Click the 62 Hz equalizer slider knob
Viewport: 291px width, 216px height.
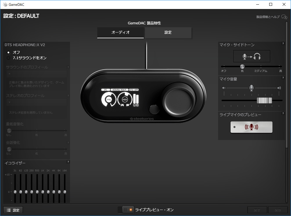click(x=21, y=192)
